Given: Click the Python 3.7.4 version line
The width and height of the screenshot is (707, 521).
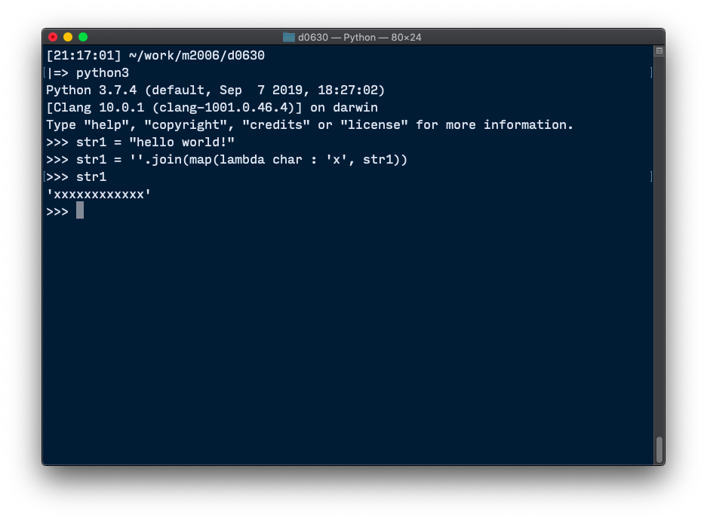Looking at the screenshot, I should tap(215, 90).
